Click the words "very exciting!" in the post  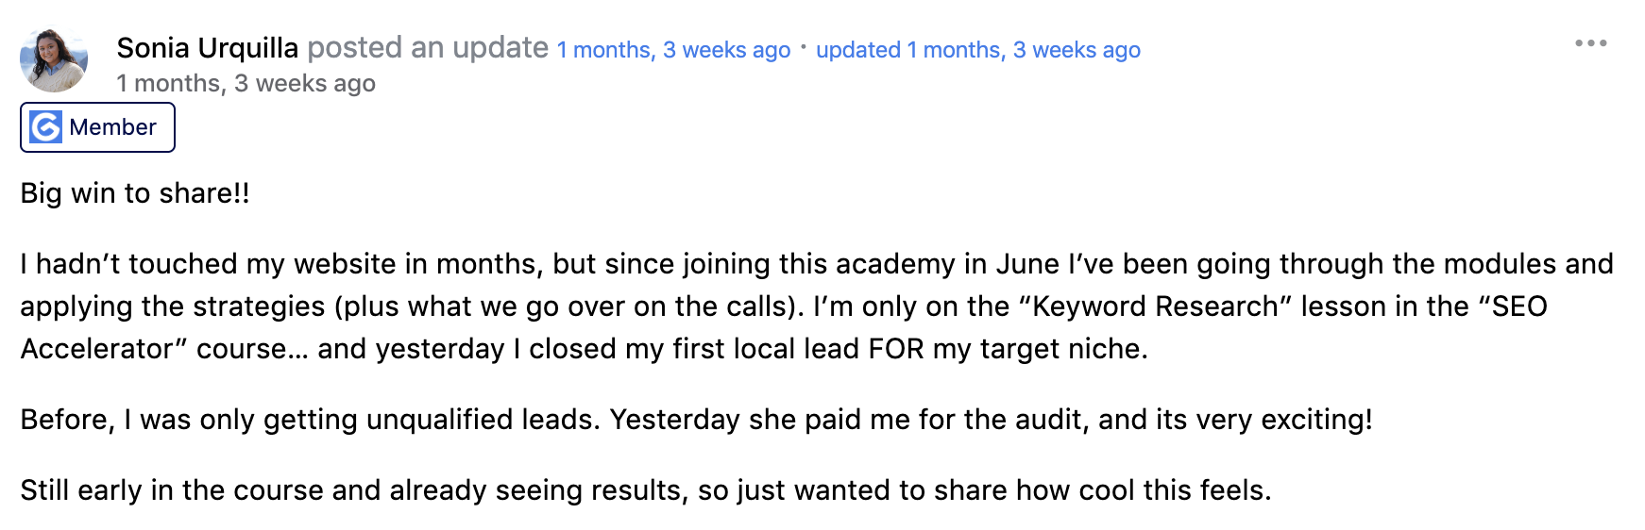1284,420
